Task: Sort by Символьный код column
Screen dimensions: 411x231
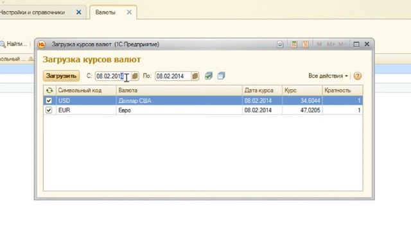Action: tap(86, 90)
